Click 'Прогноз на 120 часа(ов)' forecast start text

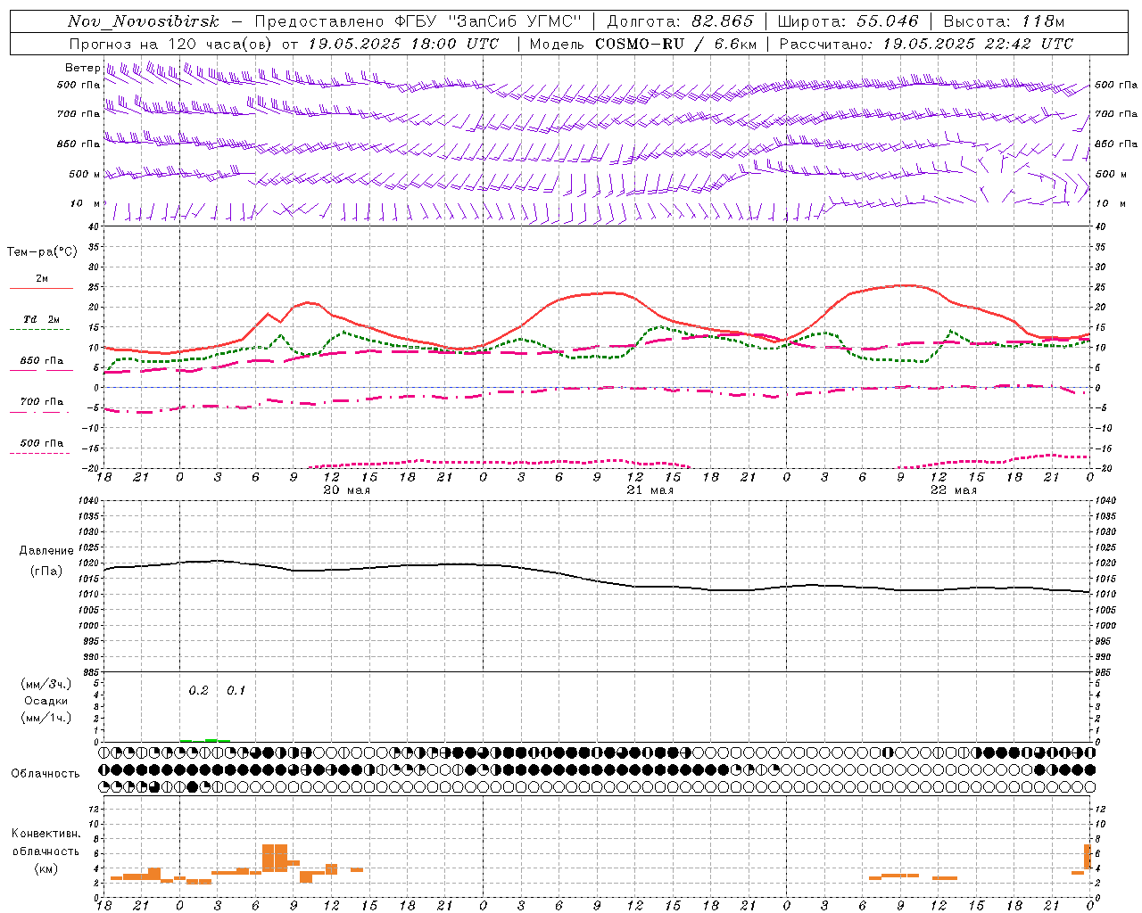click(172, 44)
